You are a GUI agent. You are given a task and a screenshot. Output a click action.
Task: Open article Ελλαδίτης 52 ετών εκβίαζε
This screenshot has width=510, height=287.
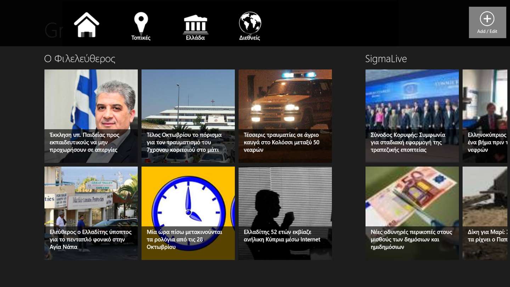(285, 213)
